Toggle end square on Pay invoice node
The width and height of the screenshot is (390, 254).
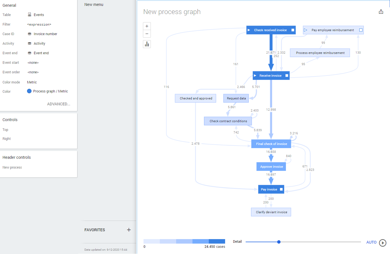pos(281,189)
